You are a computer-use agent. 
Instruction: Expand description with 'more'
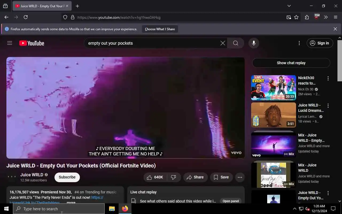pyautogui.click(x=71, y=202)
